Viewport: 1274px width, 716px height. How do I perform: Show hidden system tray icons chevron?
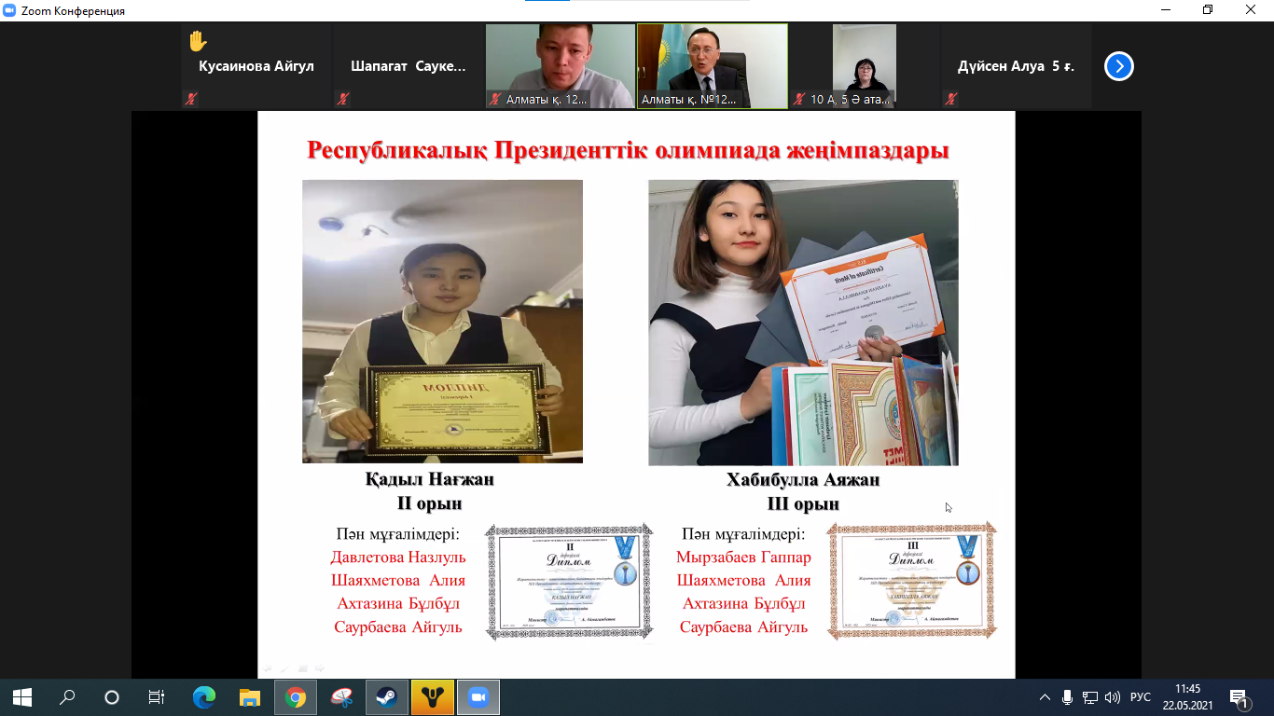[x=1044, y=697]
